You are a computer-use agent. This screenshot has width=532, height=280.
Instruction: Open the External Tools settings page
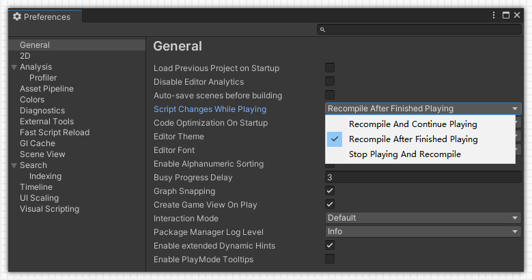click(46, 122)
